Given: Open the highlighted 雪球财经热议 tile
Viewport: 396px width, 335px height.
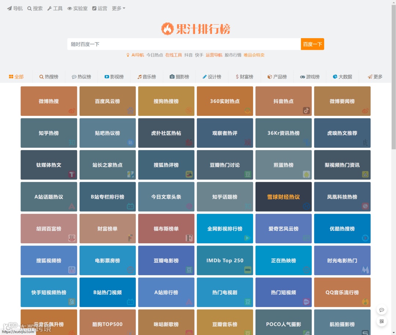Looking at the screenshot, I should point(283,197).
